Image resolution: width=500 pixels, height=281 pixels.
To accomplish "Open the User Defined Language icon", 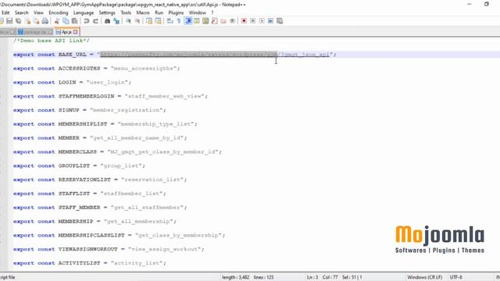I will (x=197, y=21).
